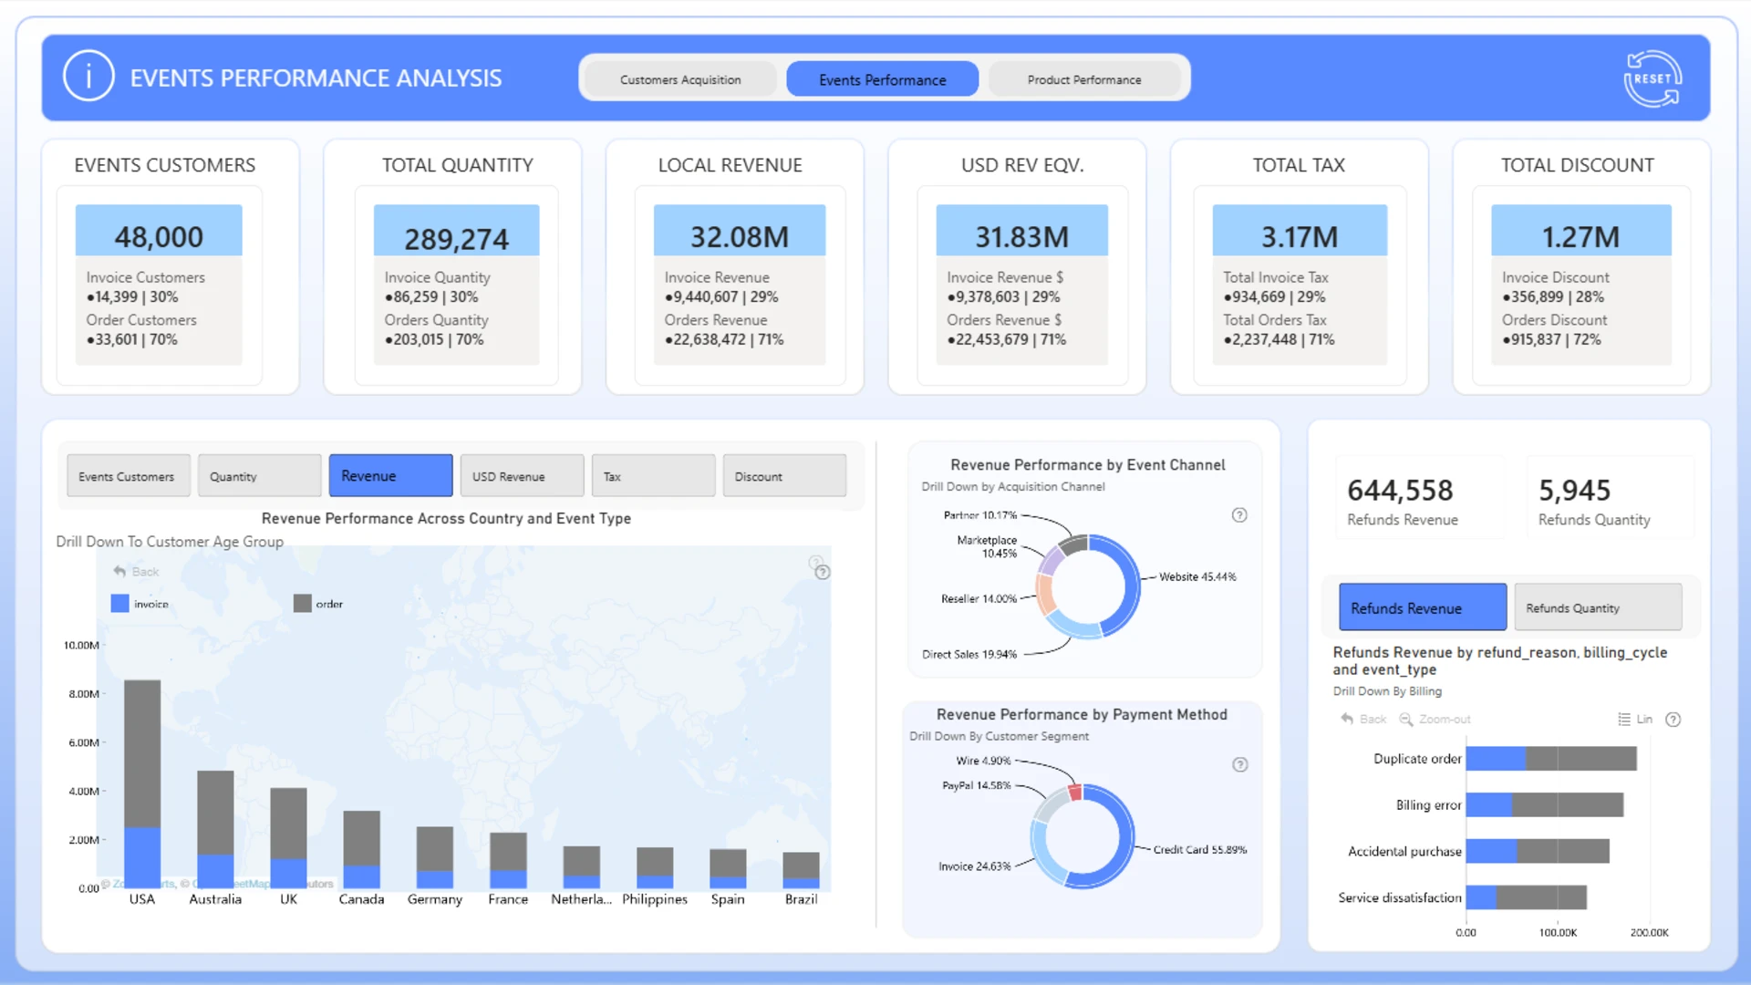Image resolution: width=1751 pixels, height=985 pixels.
Task: Click Back arrow on refunds chart
Action: (1347, 720)
